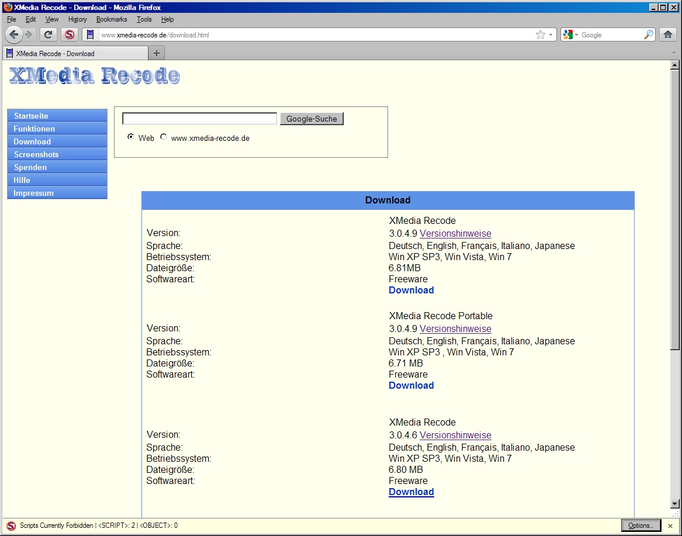Click the Forward navigation arrow
The height and width of the screenshot is (536, 682).
(x=29, y=34)
